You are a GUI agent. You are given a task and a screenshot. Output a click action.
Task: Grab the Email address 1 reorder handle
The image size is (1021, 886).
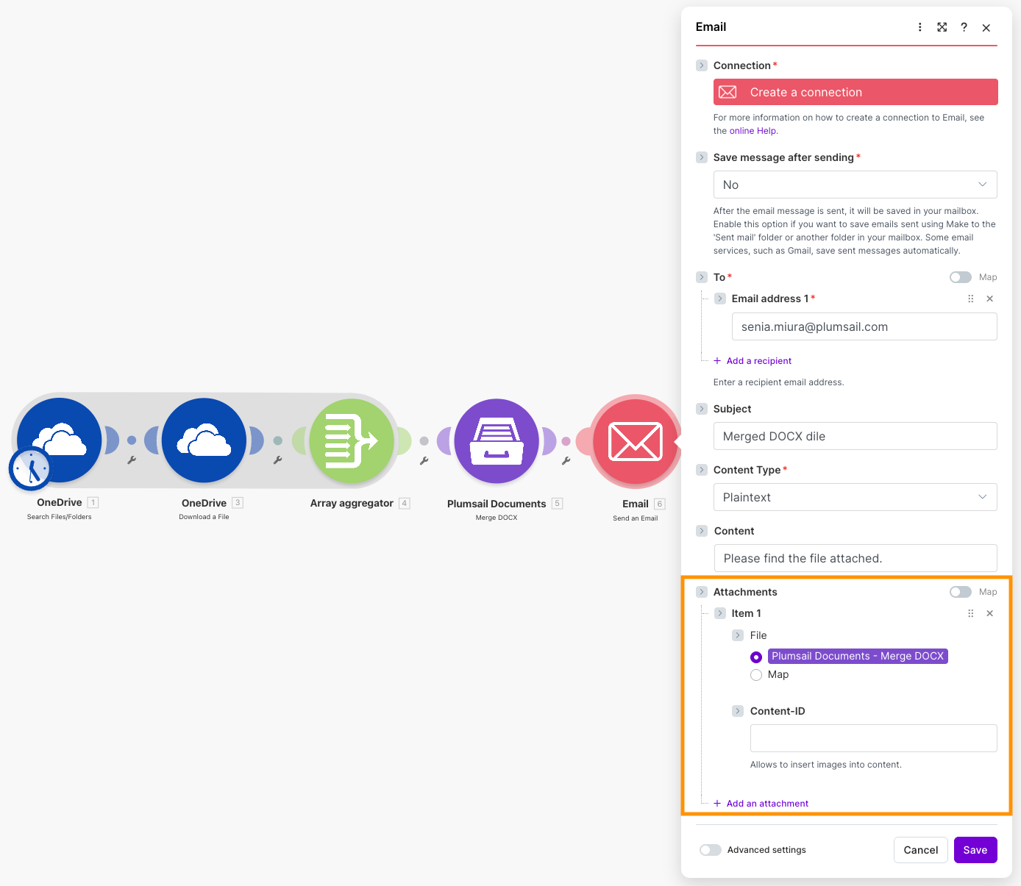click(971, 299)
